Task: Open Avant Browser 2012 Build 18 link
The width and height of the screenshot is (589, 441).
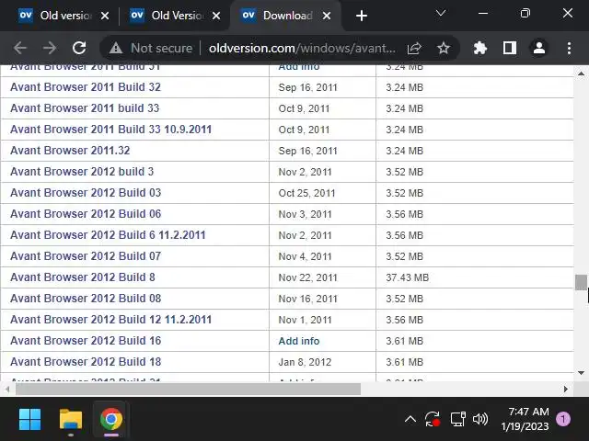Action: tap(86, 362)
